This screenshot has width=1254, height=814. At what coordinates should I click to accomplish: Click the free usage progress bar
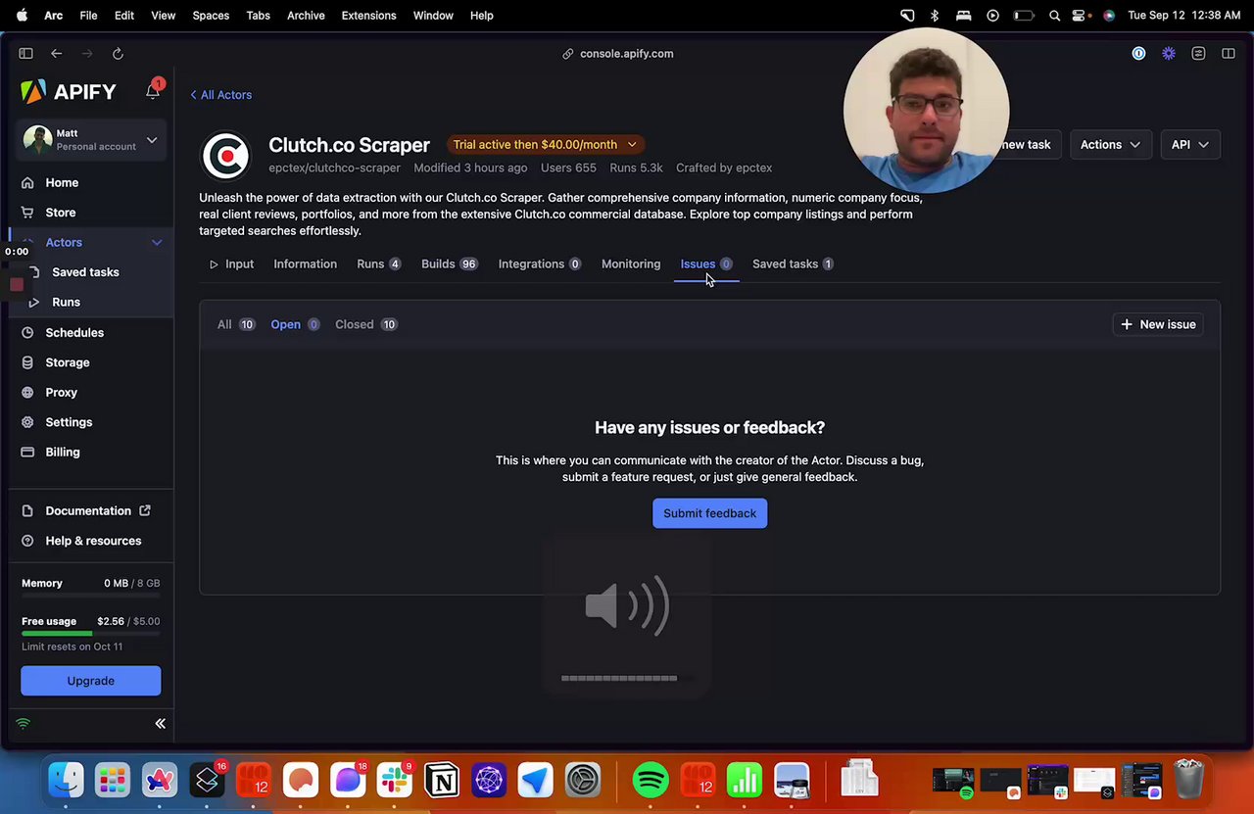click(x=90, y=634)
